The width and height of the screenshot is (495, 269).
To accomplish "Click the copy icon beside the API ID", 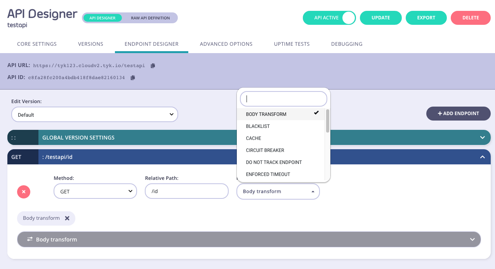I will click(x=132, y=78).
